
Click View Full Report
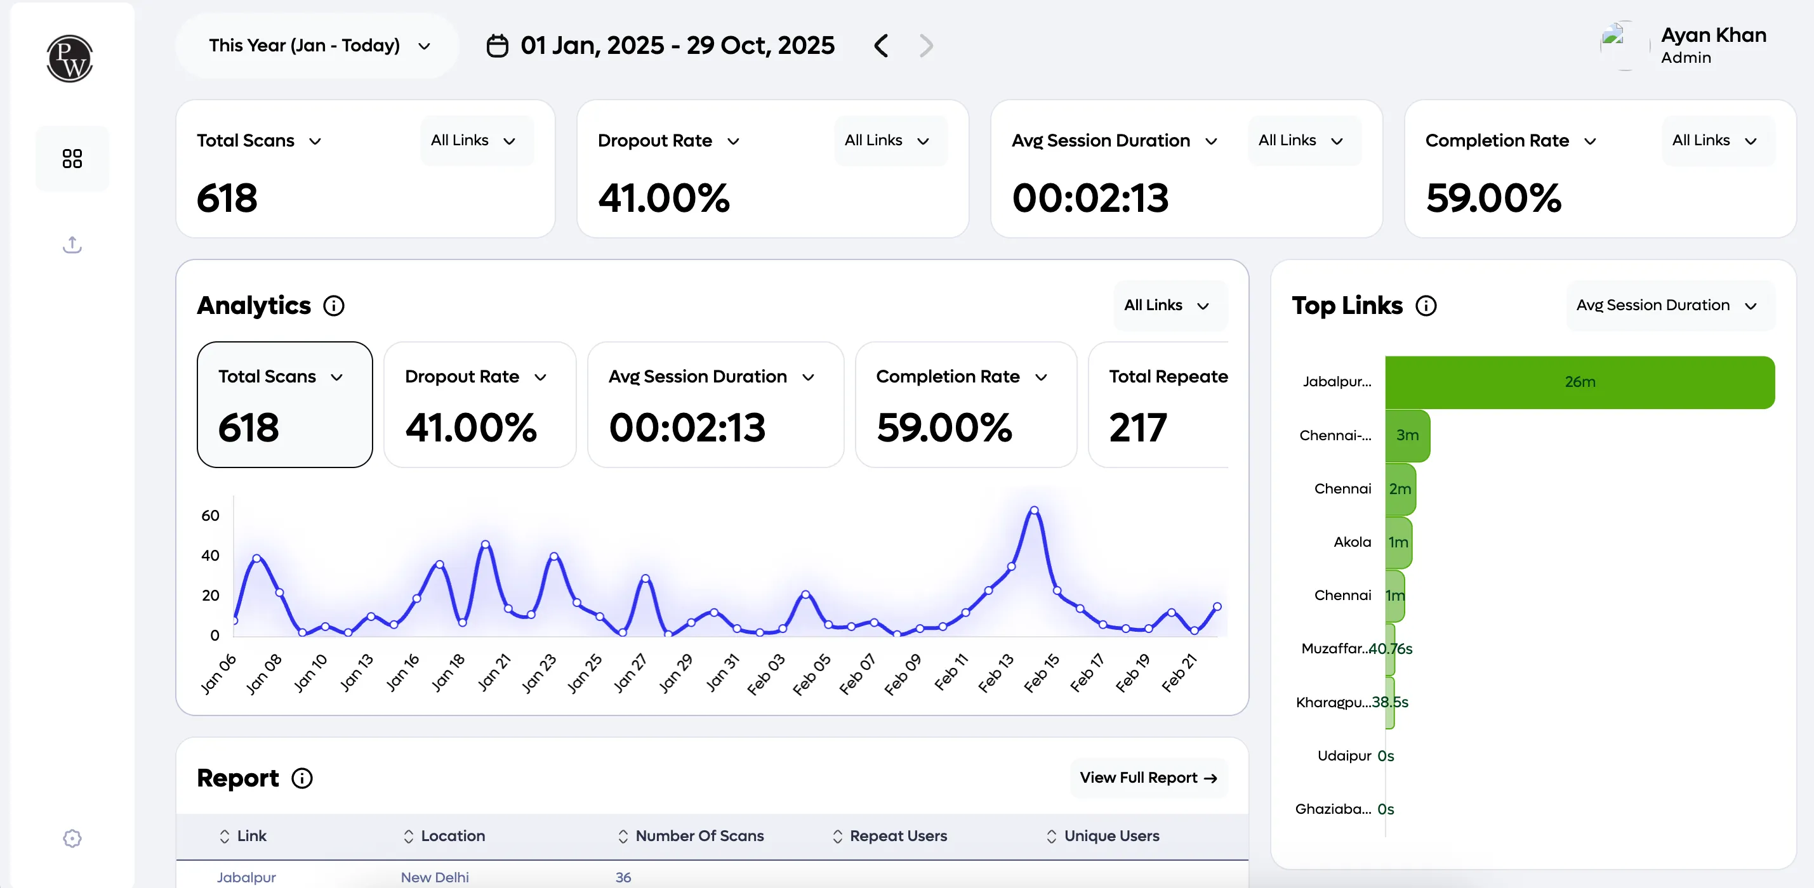(x=1147, y=778)
